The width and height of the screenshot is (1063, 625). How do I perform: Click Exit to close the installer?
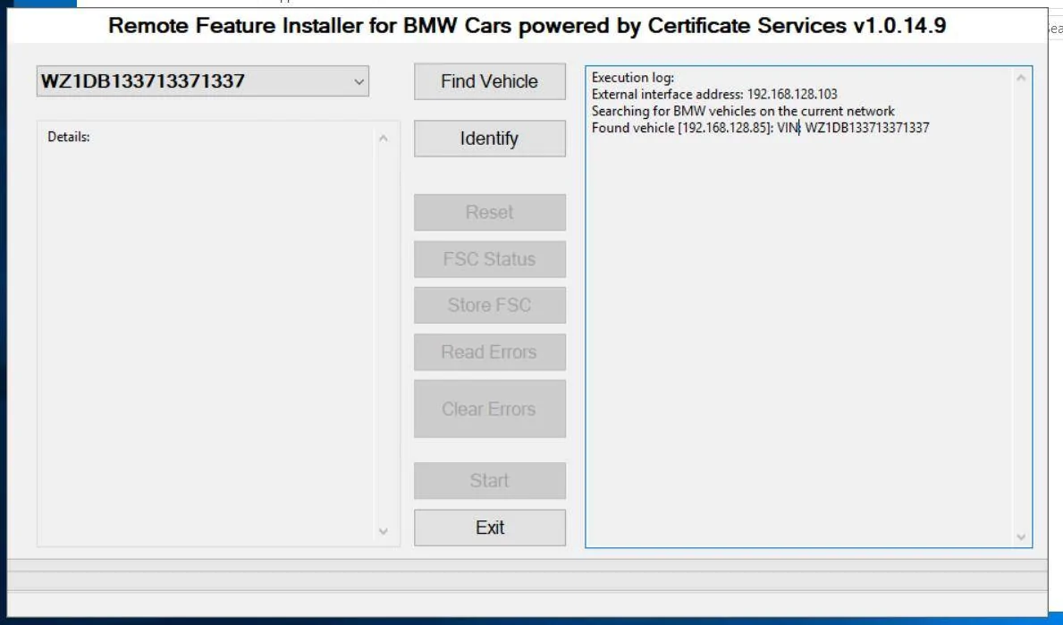[x=489, y=528]
